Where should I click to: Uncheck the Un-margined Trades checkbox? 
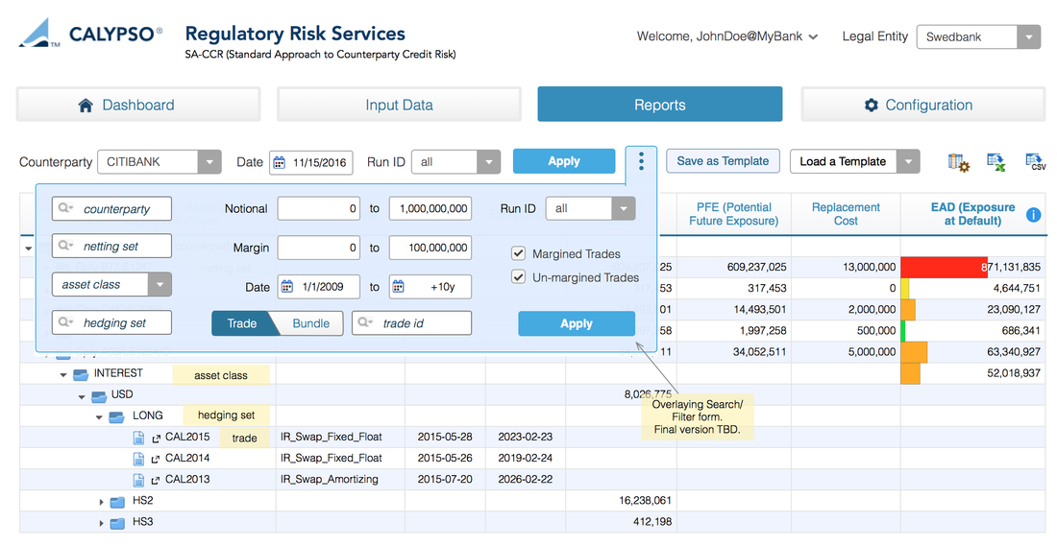click(x=519, y=277)
